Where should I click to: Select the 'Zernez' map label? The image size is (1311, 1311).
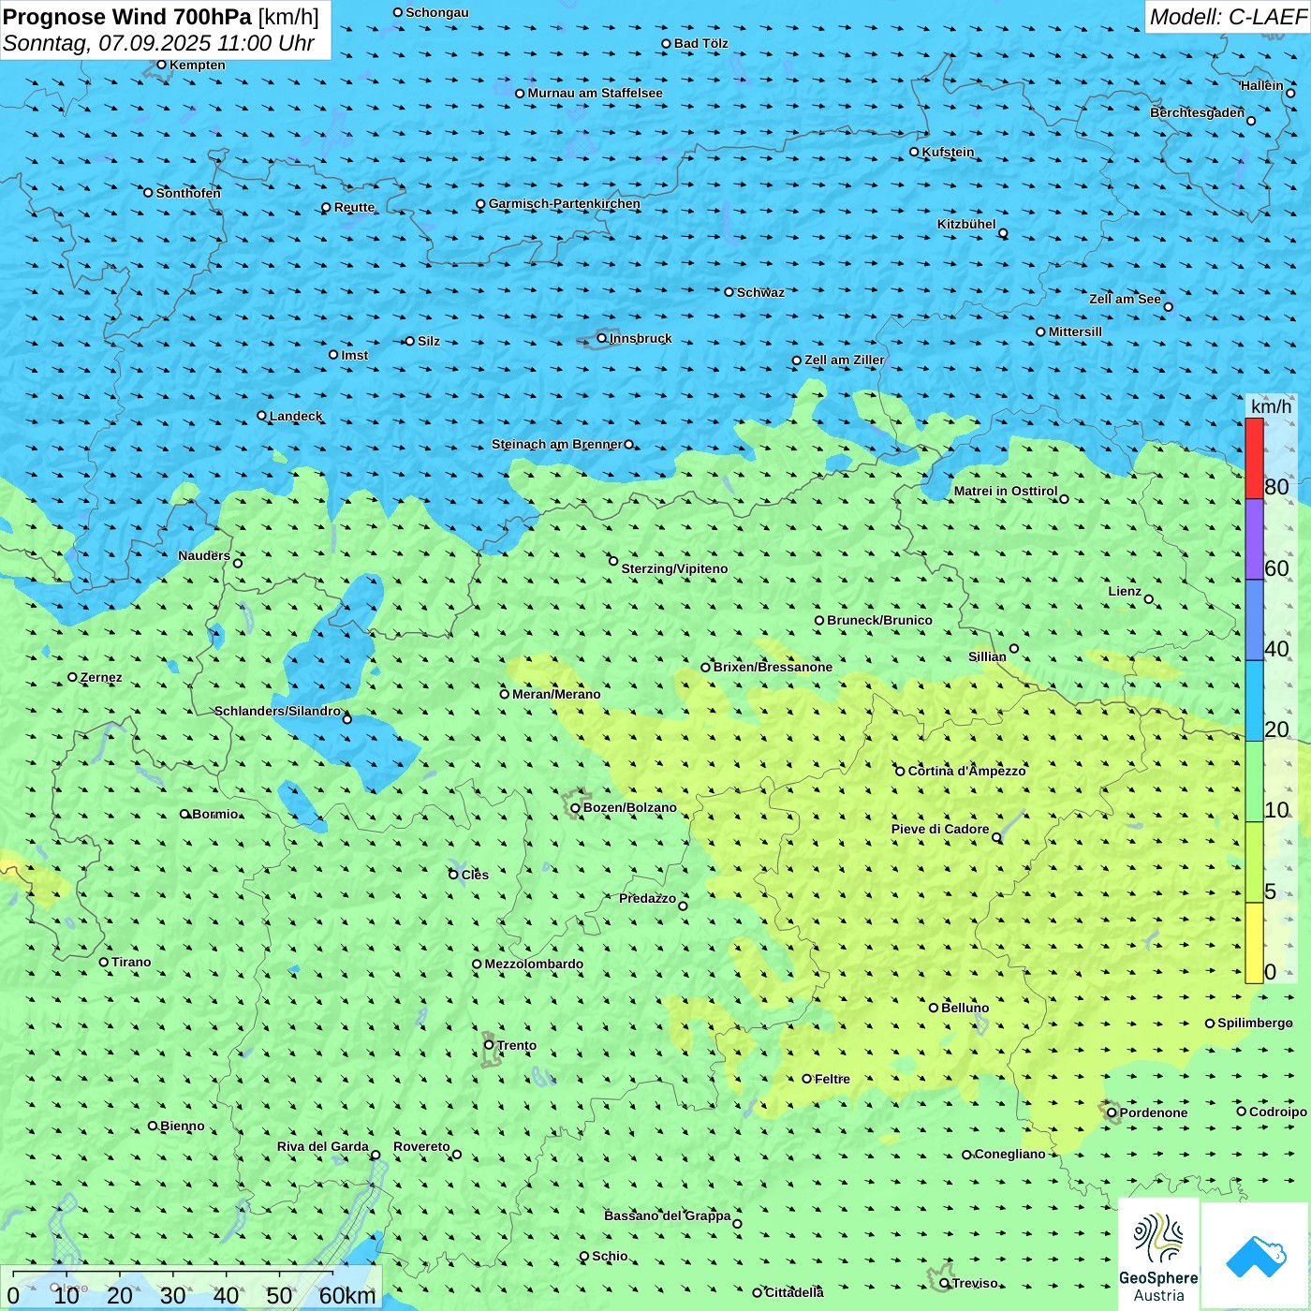pos(101,677)
